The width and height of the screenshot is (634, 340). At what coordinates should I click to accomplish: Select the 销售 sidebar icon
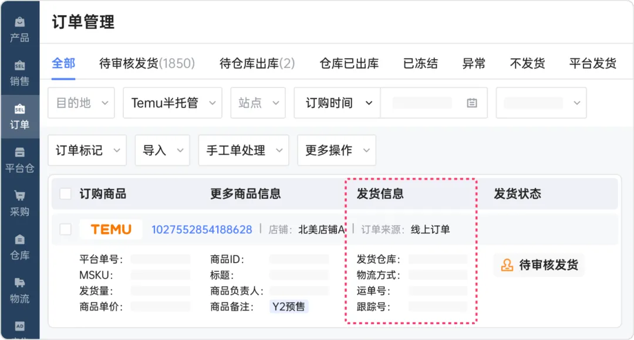pos(20,72)
